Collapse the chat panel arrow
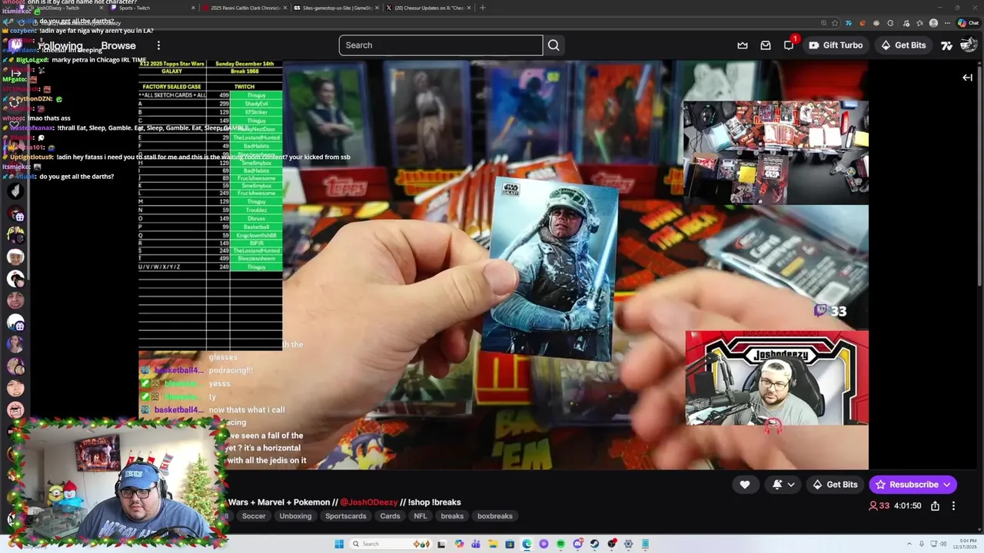Image resolution: width=984 pixels, height=553 pixels. click(967, 77)
